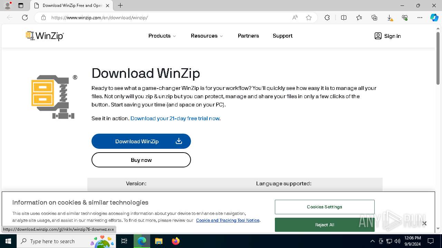Screen dimensions: 442x248
Task: Click the back navigation arrow
Action: click(x=10, y=18)
